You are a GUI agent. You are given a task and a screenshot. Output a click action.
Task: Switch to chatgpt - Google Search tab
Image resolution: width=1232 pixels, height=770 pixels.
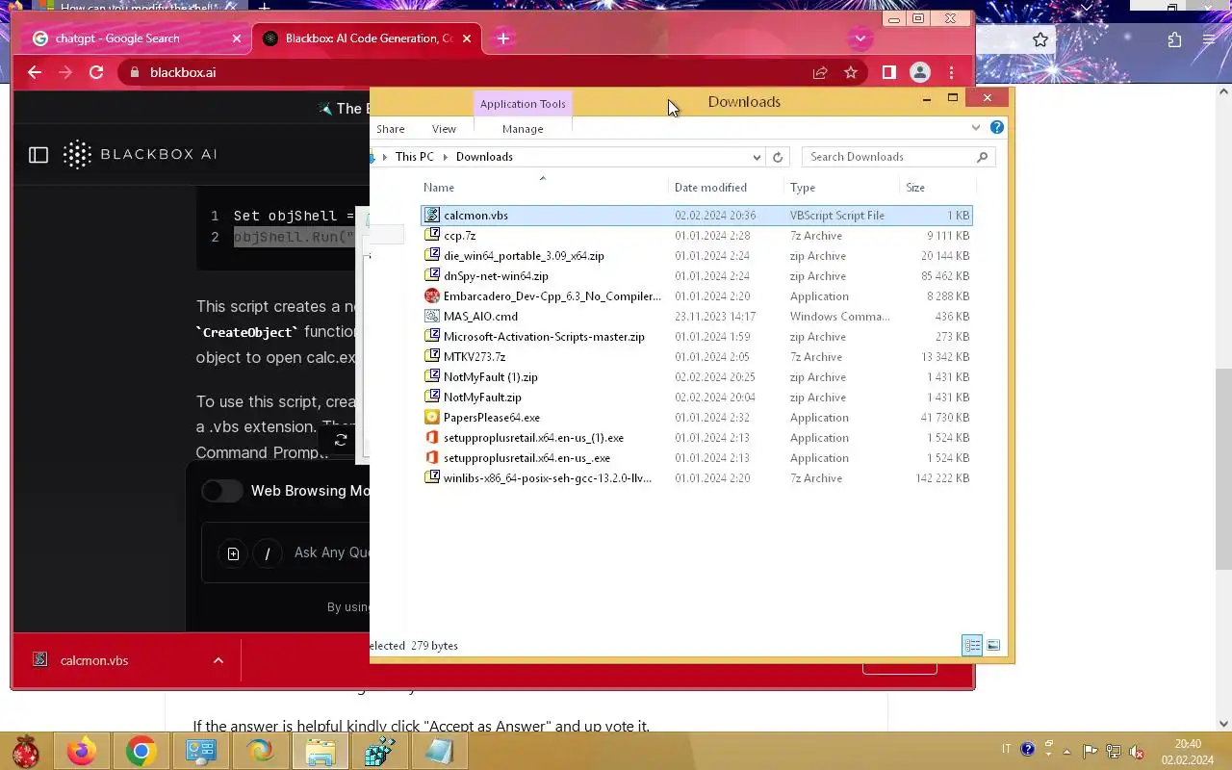point(117,38)
